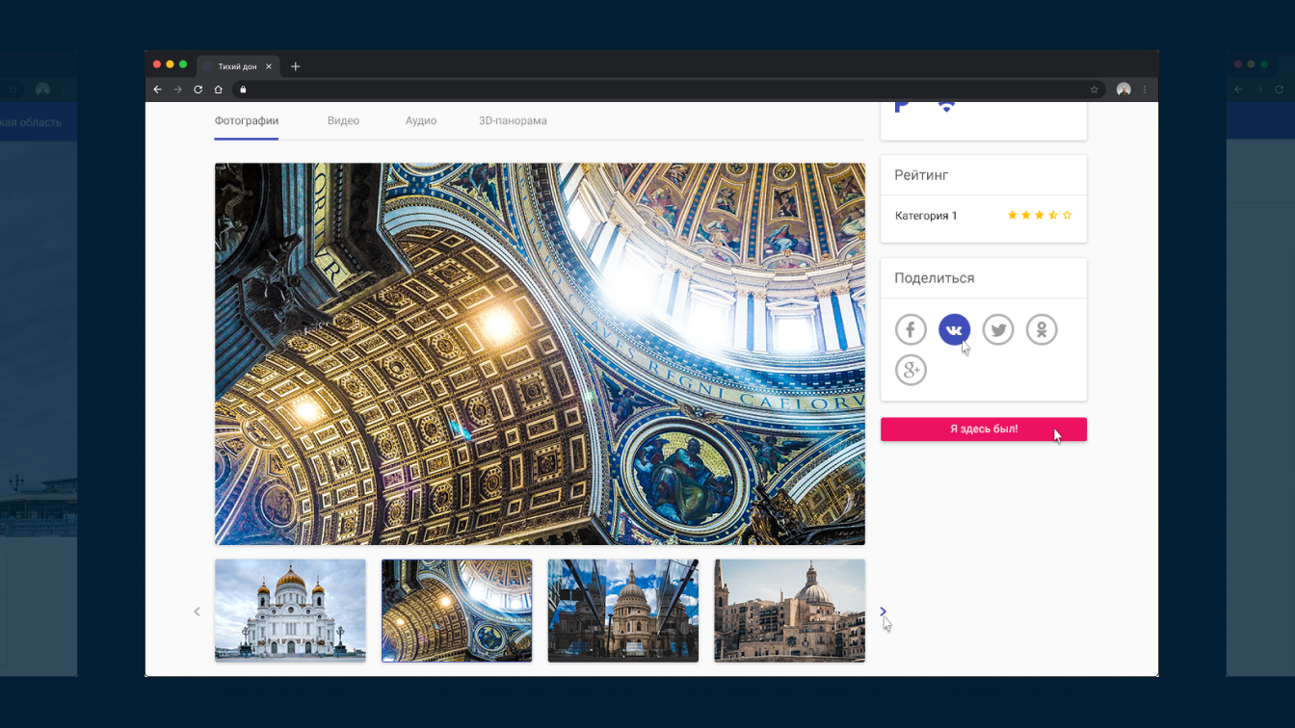This screenshot has width=1295, height=728.
Task: Select the 3D-панорама tab
Action: click(513, 121)
